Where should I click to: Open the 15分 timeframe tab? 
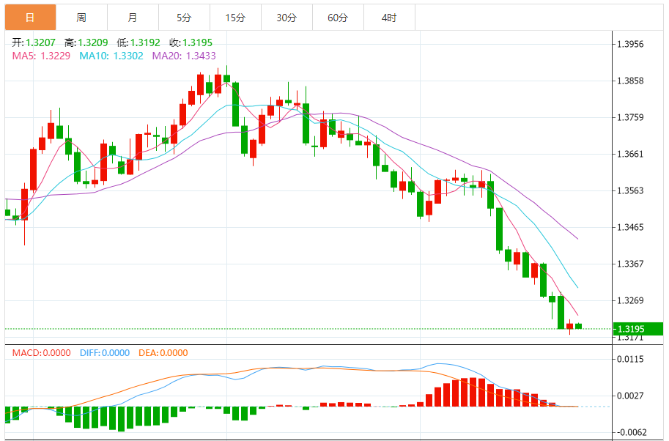pyautogui.click(x=235, y=18)
